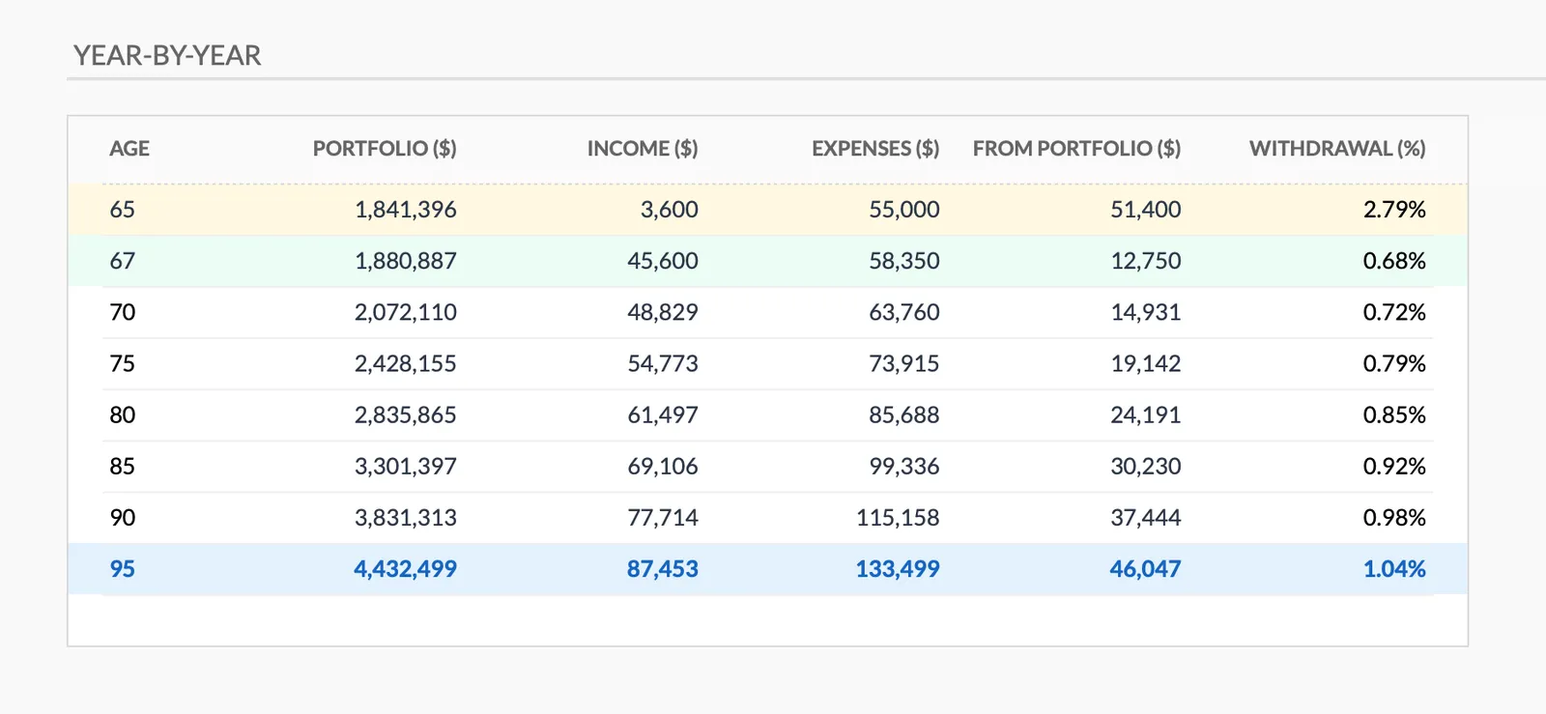Screen dimensions: 1546x714
Task: Select the PORTFOLIO ($) column header
Action: click(384, 149)
